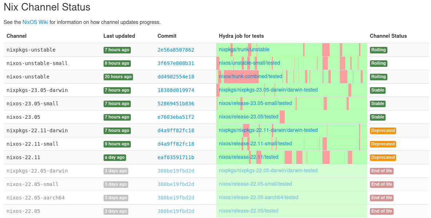This screenshot has width=431, height=218.
Task: Open nixos/release-22.05-aarch64/tested job
Action: pyautogui.click(x=258, y=197)
